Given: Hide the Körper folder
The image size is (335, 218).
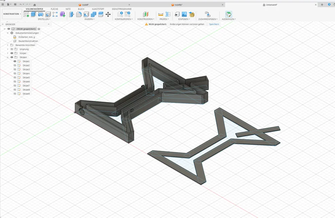Looking at the screenshot, I should (x=12, y=53).
